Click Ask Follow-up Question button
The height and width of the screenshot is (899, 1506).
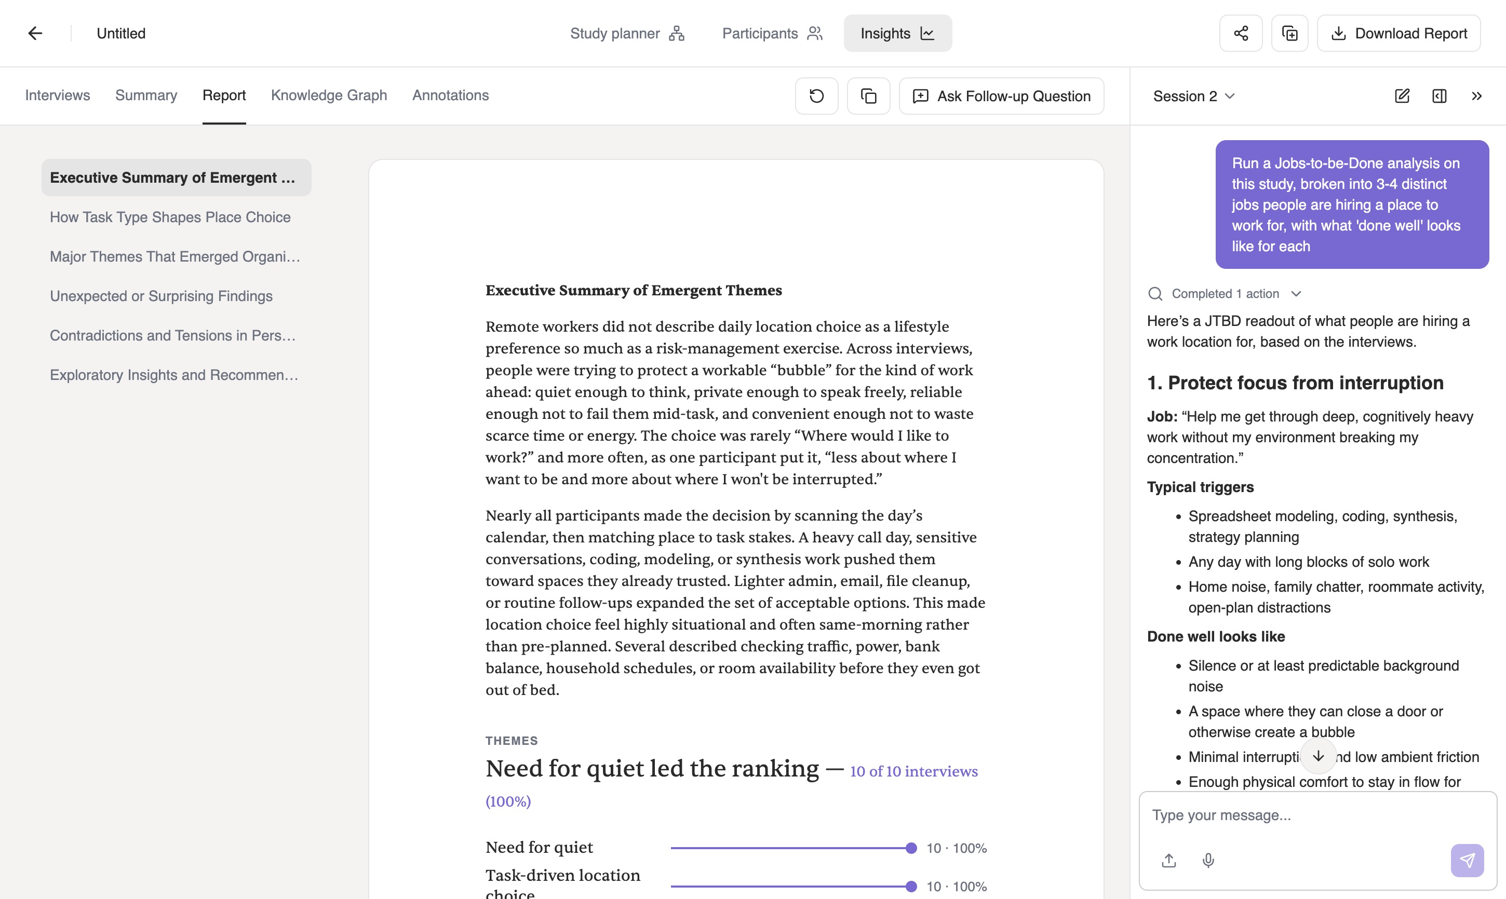click(x=1001, y=96)
